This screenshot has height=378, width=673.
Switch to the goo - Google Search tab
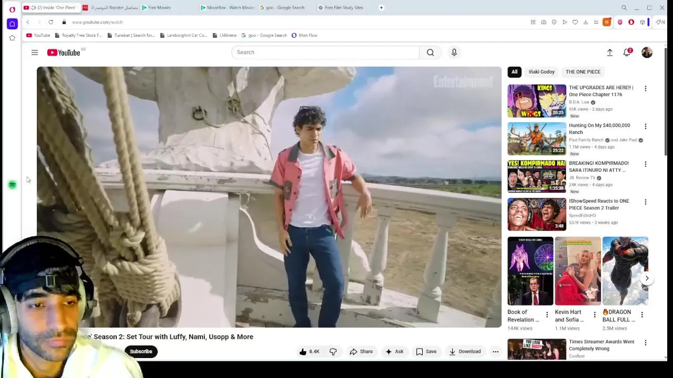(x=286, y=8)
